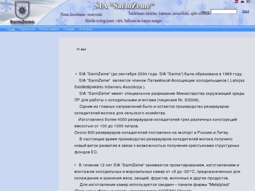Click the "О нас" page heading

click(x=81, y=49)
